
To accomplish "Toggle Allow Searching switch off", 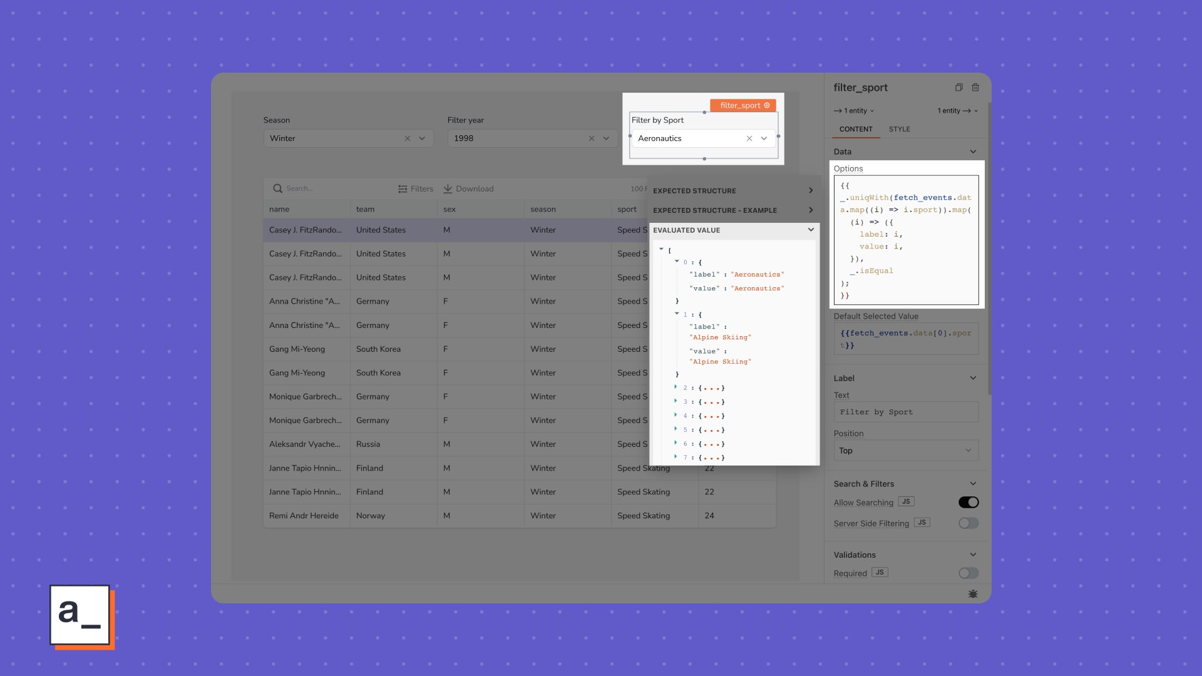I will [968, 502].
